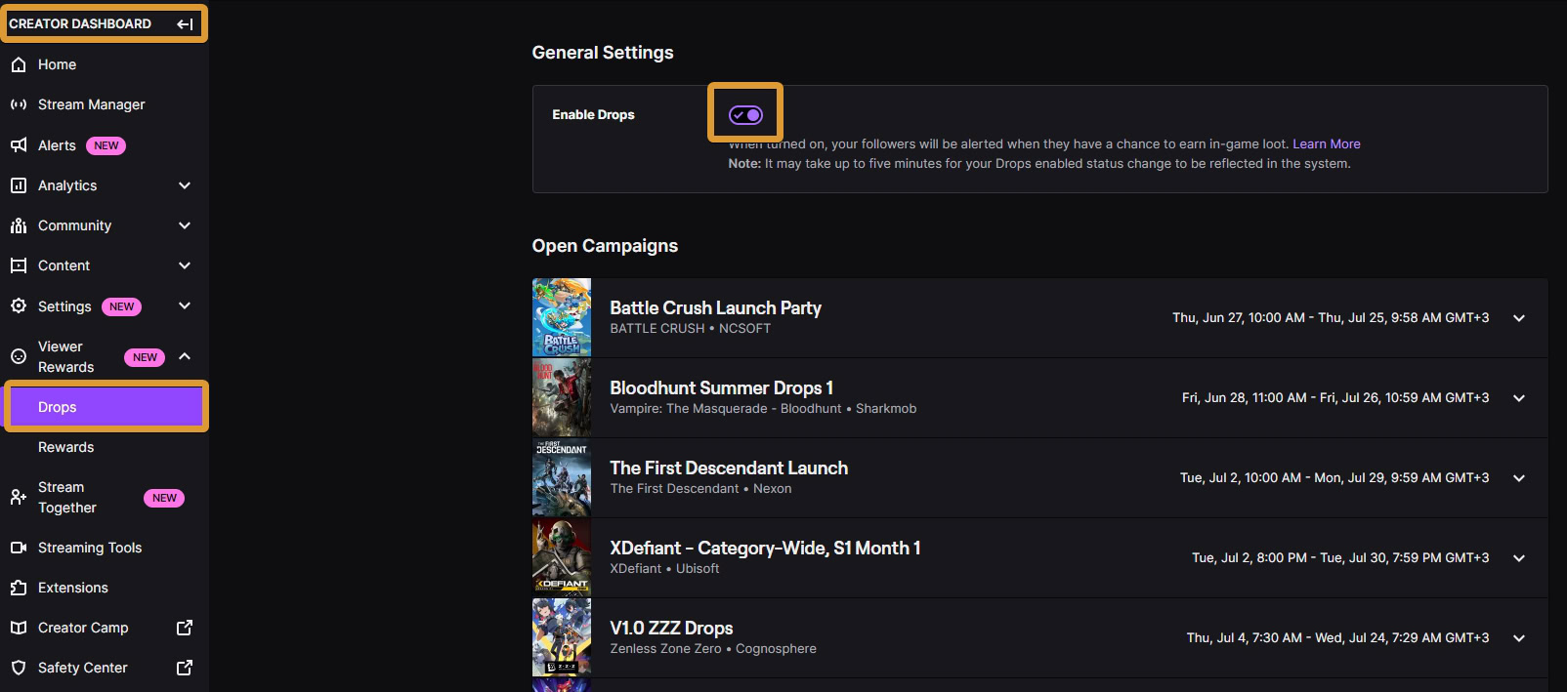Expand XDefiant Category-Wide campaign chevron

(x=1519, y=558)
